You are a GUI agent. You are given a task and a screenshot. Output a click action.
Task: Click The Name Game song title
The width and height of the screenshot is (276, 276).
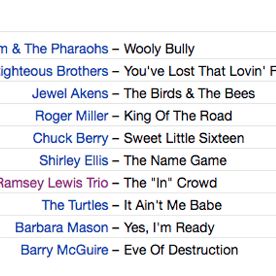pyautogui.click(x=175, y=161)
